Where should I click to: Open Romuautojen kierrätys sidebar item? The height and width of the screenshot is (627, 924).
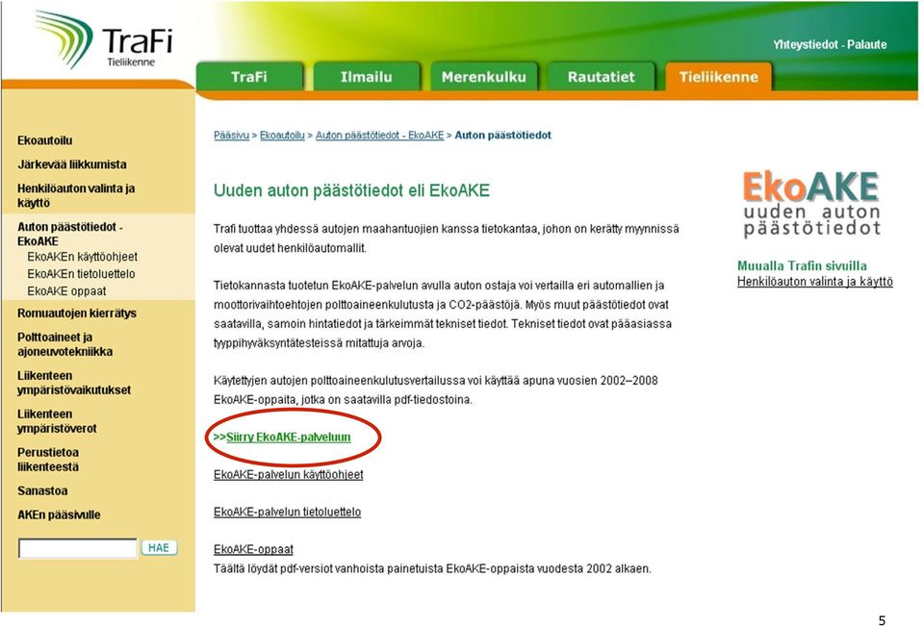77,313
